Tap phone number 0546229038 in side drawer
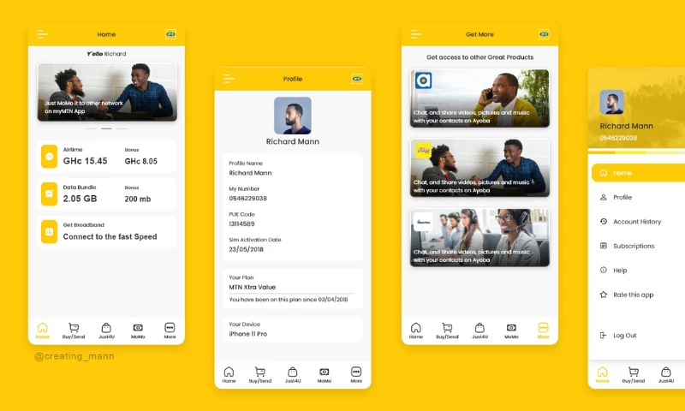The width and height of the screenshot is (685, 411). pyautogui.click(x=618, y=138)
